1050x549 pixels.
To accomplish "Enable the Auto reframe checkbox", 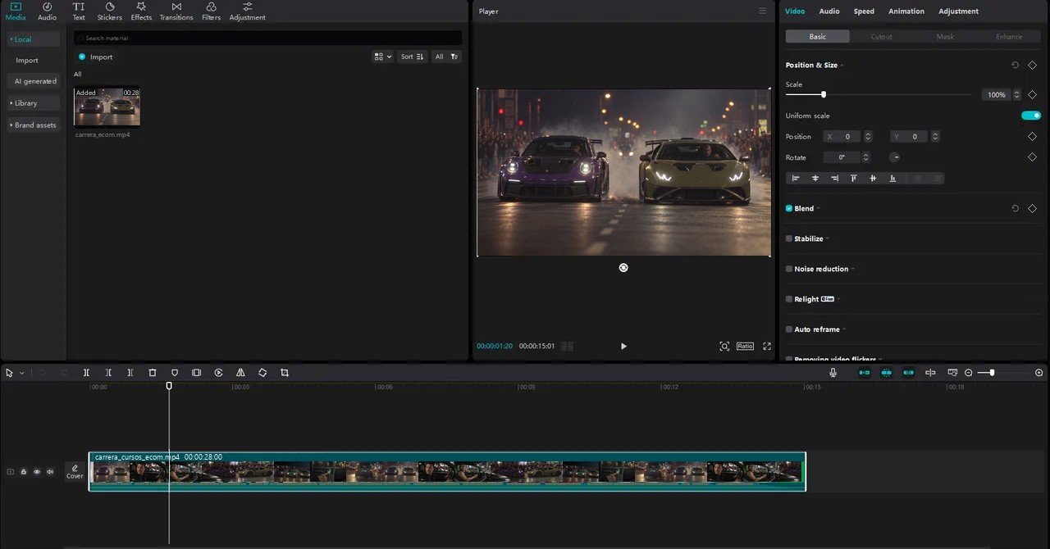I will [789, 329].
